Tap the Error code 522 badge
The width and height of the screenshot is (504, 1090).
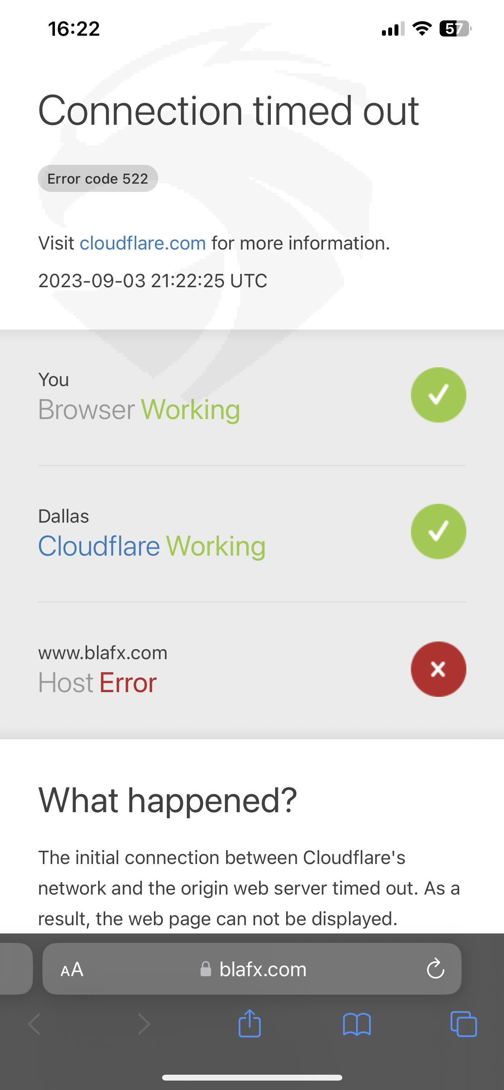coord(98,178)
